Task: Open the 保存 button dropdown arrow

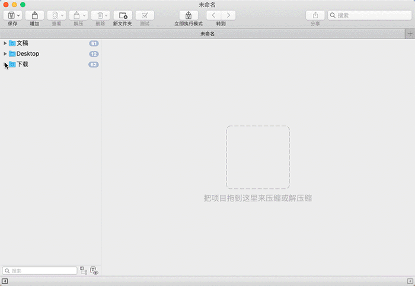Action: 18,15
